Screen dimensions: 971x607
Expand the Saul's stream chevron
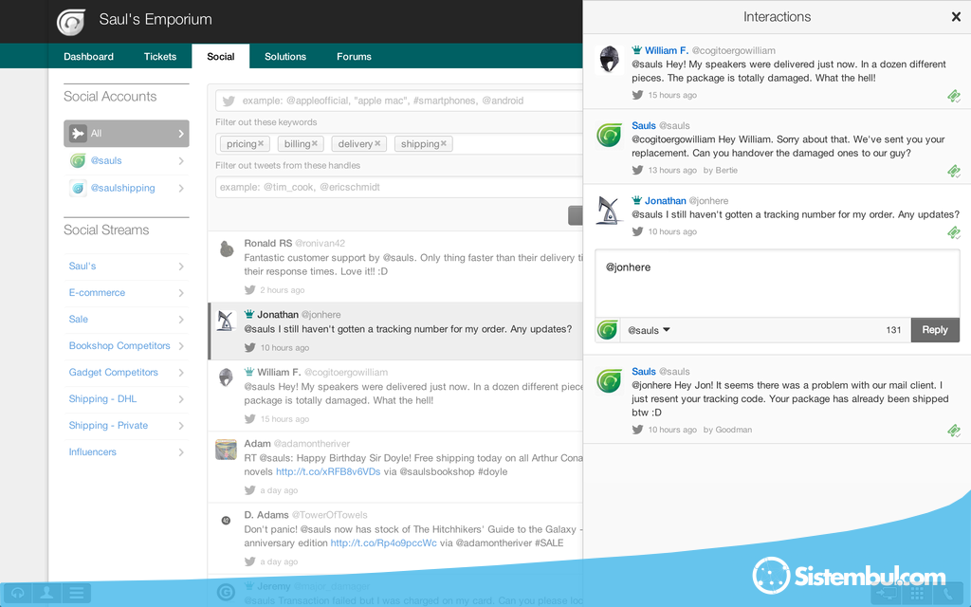[181, 267]
